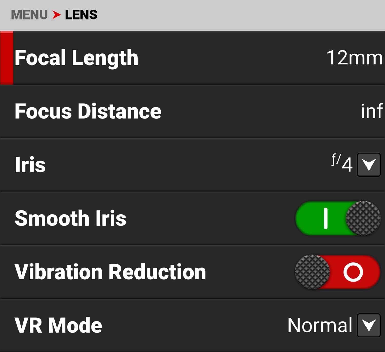Click the 12mm focal length value
This screenshot has height=352, width=385.
(354, 58)
